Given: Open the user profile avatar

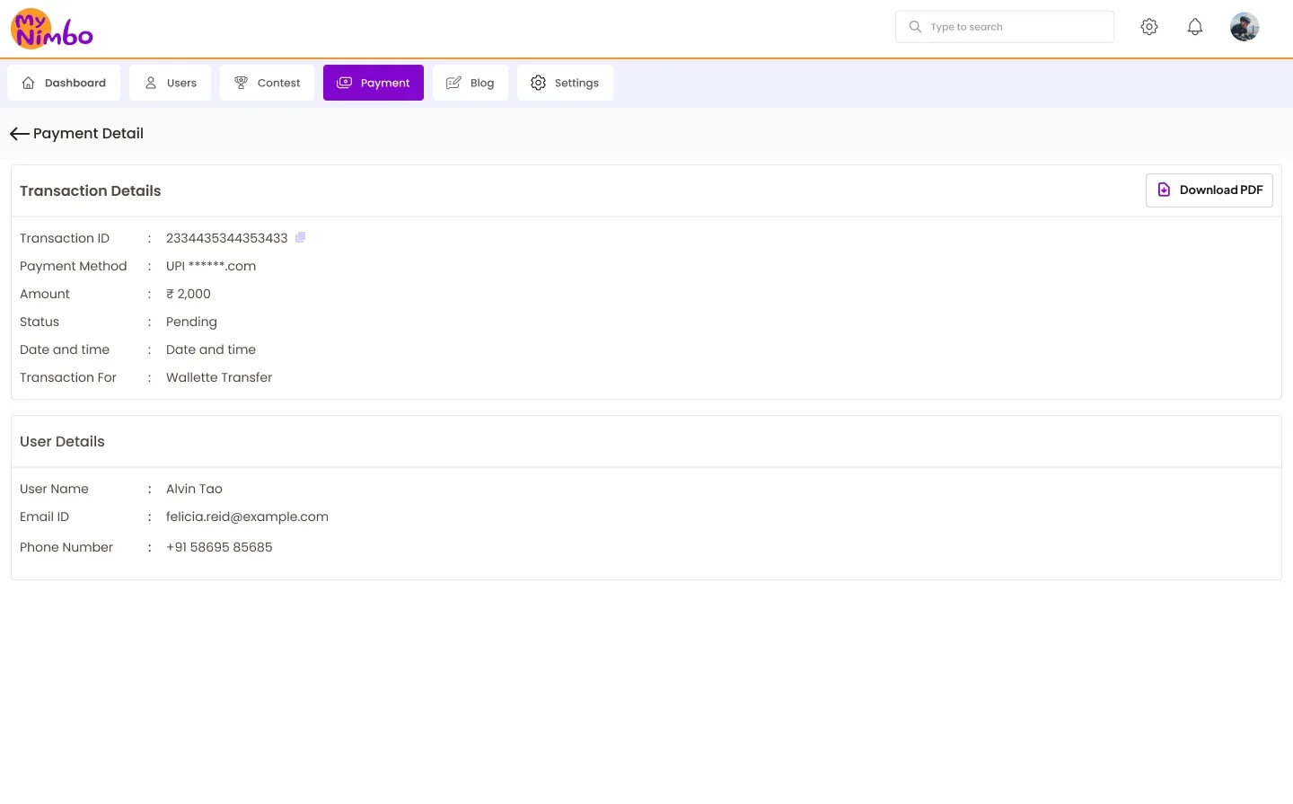Looking at the screenshot, I should coord(1245,27).
